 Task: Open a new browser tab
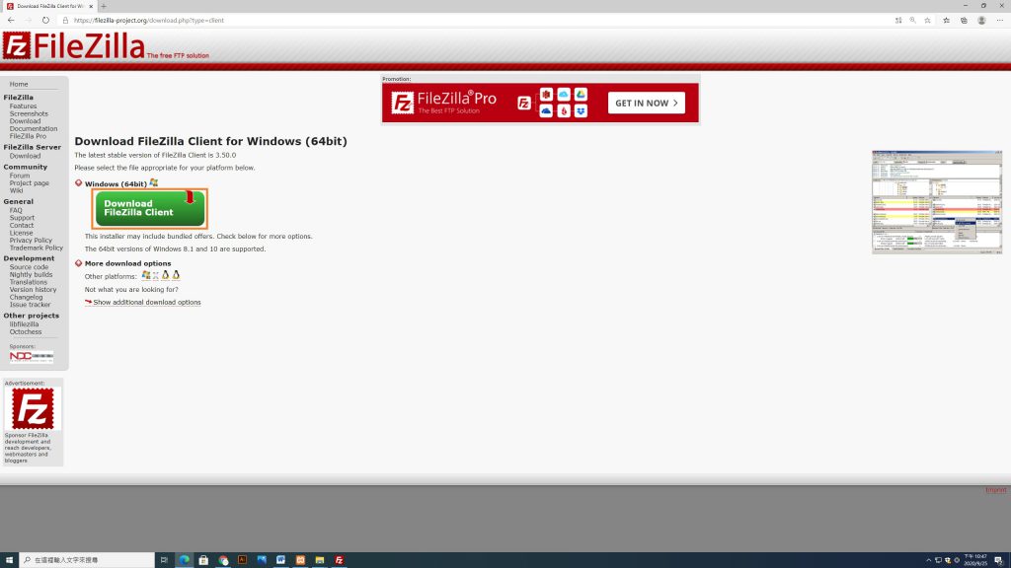coord(103,7)
